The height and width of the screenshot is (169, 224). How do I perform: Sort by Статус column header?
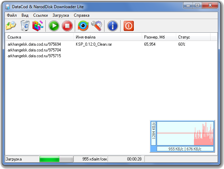[193, 37]
